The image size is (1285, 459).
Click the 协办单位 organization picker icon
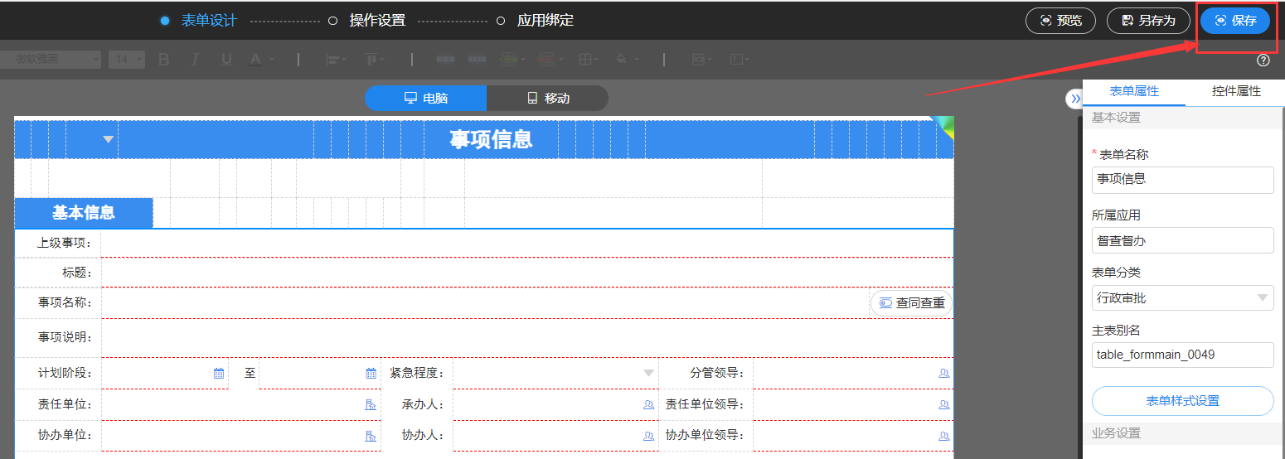coord(371,436)
